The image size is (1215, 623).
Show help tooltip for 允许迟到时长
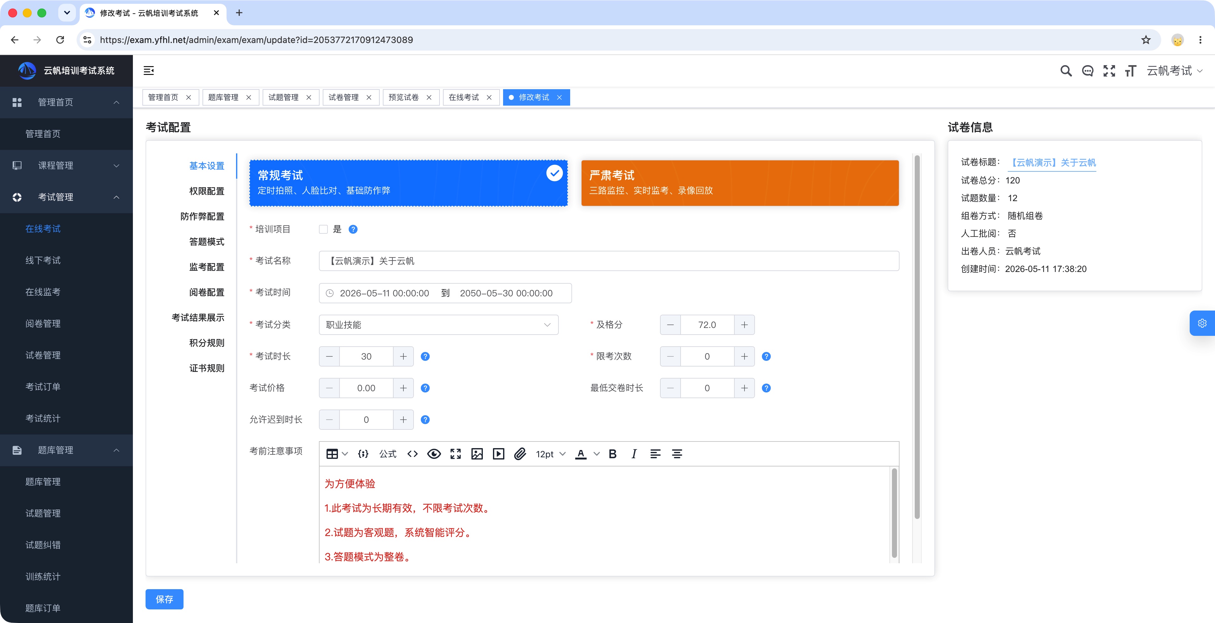(x=425, y=419)
